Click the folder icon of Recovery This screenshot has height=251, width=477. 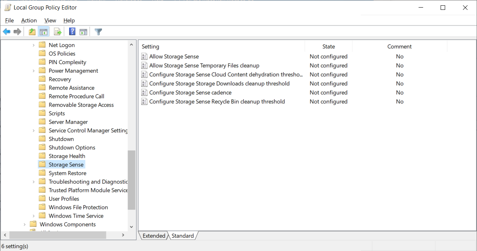[x=42, y=79]
